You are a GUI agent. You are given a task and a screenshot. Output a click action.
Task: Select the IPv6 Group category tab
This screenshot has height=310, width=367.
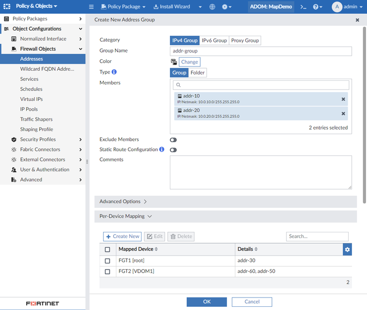point(214,40)
